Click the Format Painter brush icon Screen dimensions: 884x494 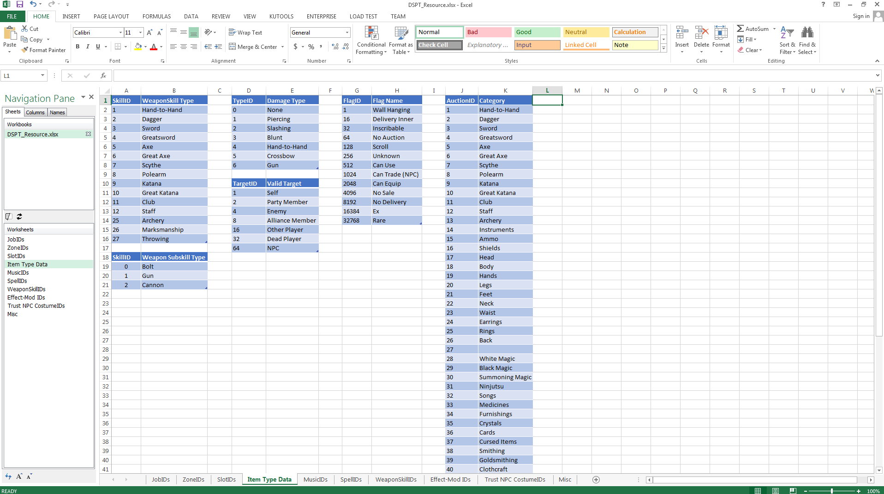pyautogui.click(x=25, y=50)
